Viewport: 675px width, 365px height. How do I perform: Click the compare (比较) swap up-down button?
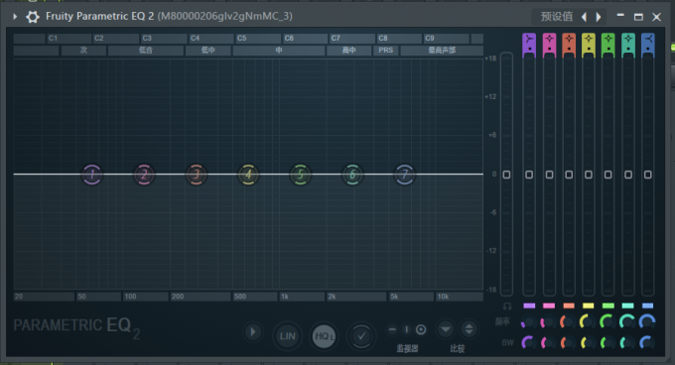click(469, 329)
